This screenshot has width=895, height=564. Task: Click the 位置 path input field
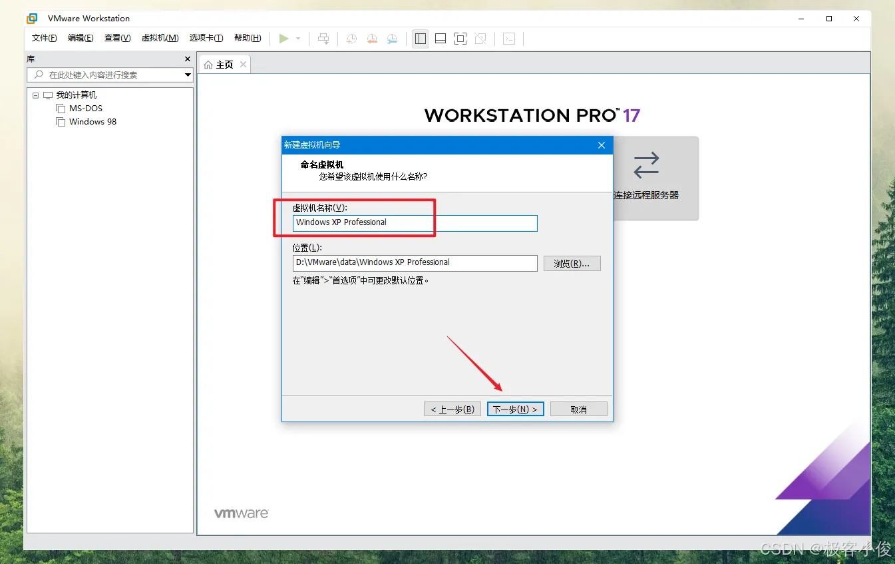tap(415, 263)
